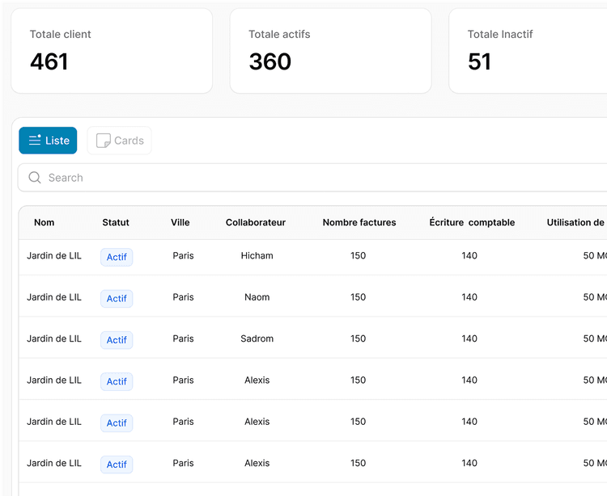
Task: Click 50 MO value in Naom's row
Action: point(595,297)
